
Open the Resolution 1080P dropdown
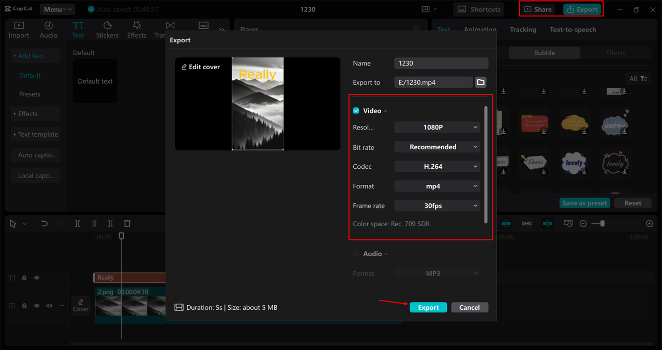click(x=437, y=128)
